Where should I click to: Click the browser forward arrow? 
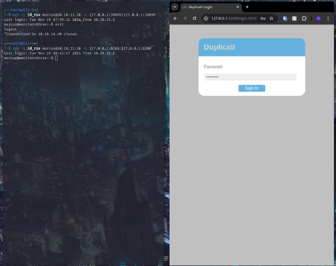pyautogui.click(x=185, y=18)
